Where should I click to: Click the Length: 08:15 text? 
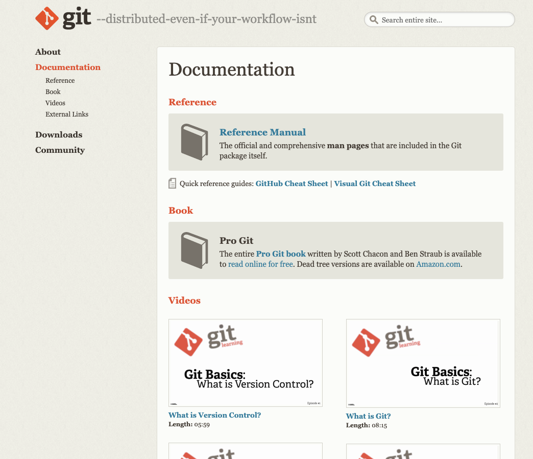[367, 425]
